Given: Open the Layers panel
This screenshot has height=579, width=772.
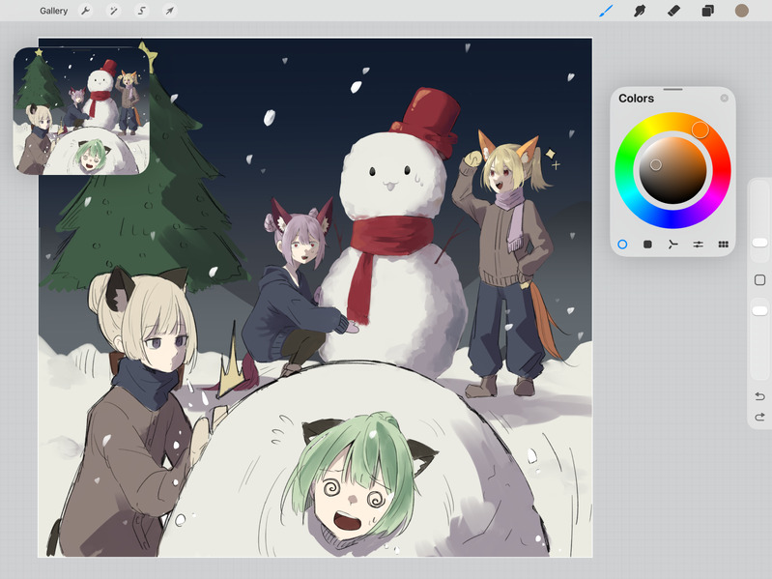Looking at the screenshot, I should (707, 11).
